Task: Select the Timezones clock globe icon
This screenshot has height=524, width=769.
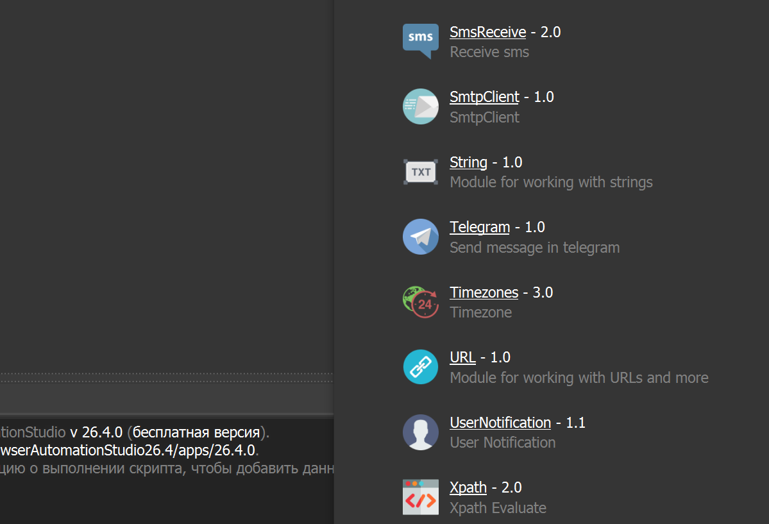Action: 420,301
